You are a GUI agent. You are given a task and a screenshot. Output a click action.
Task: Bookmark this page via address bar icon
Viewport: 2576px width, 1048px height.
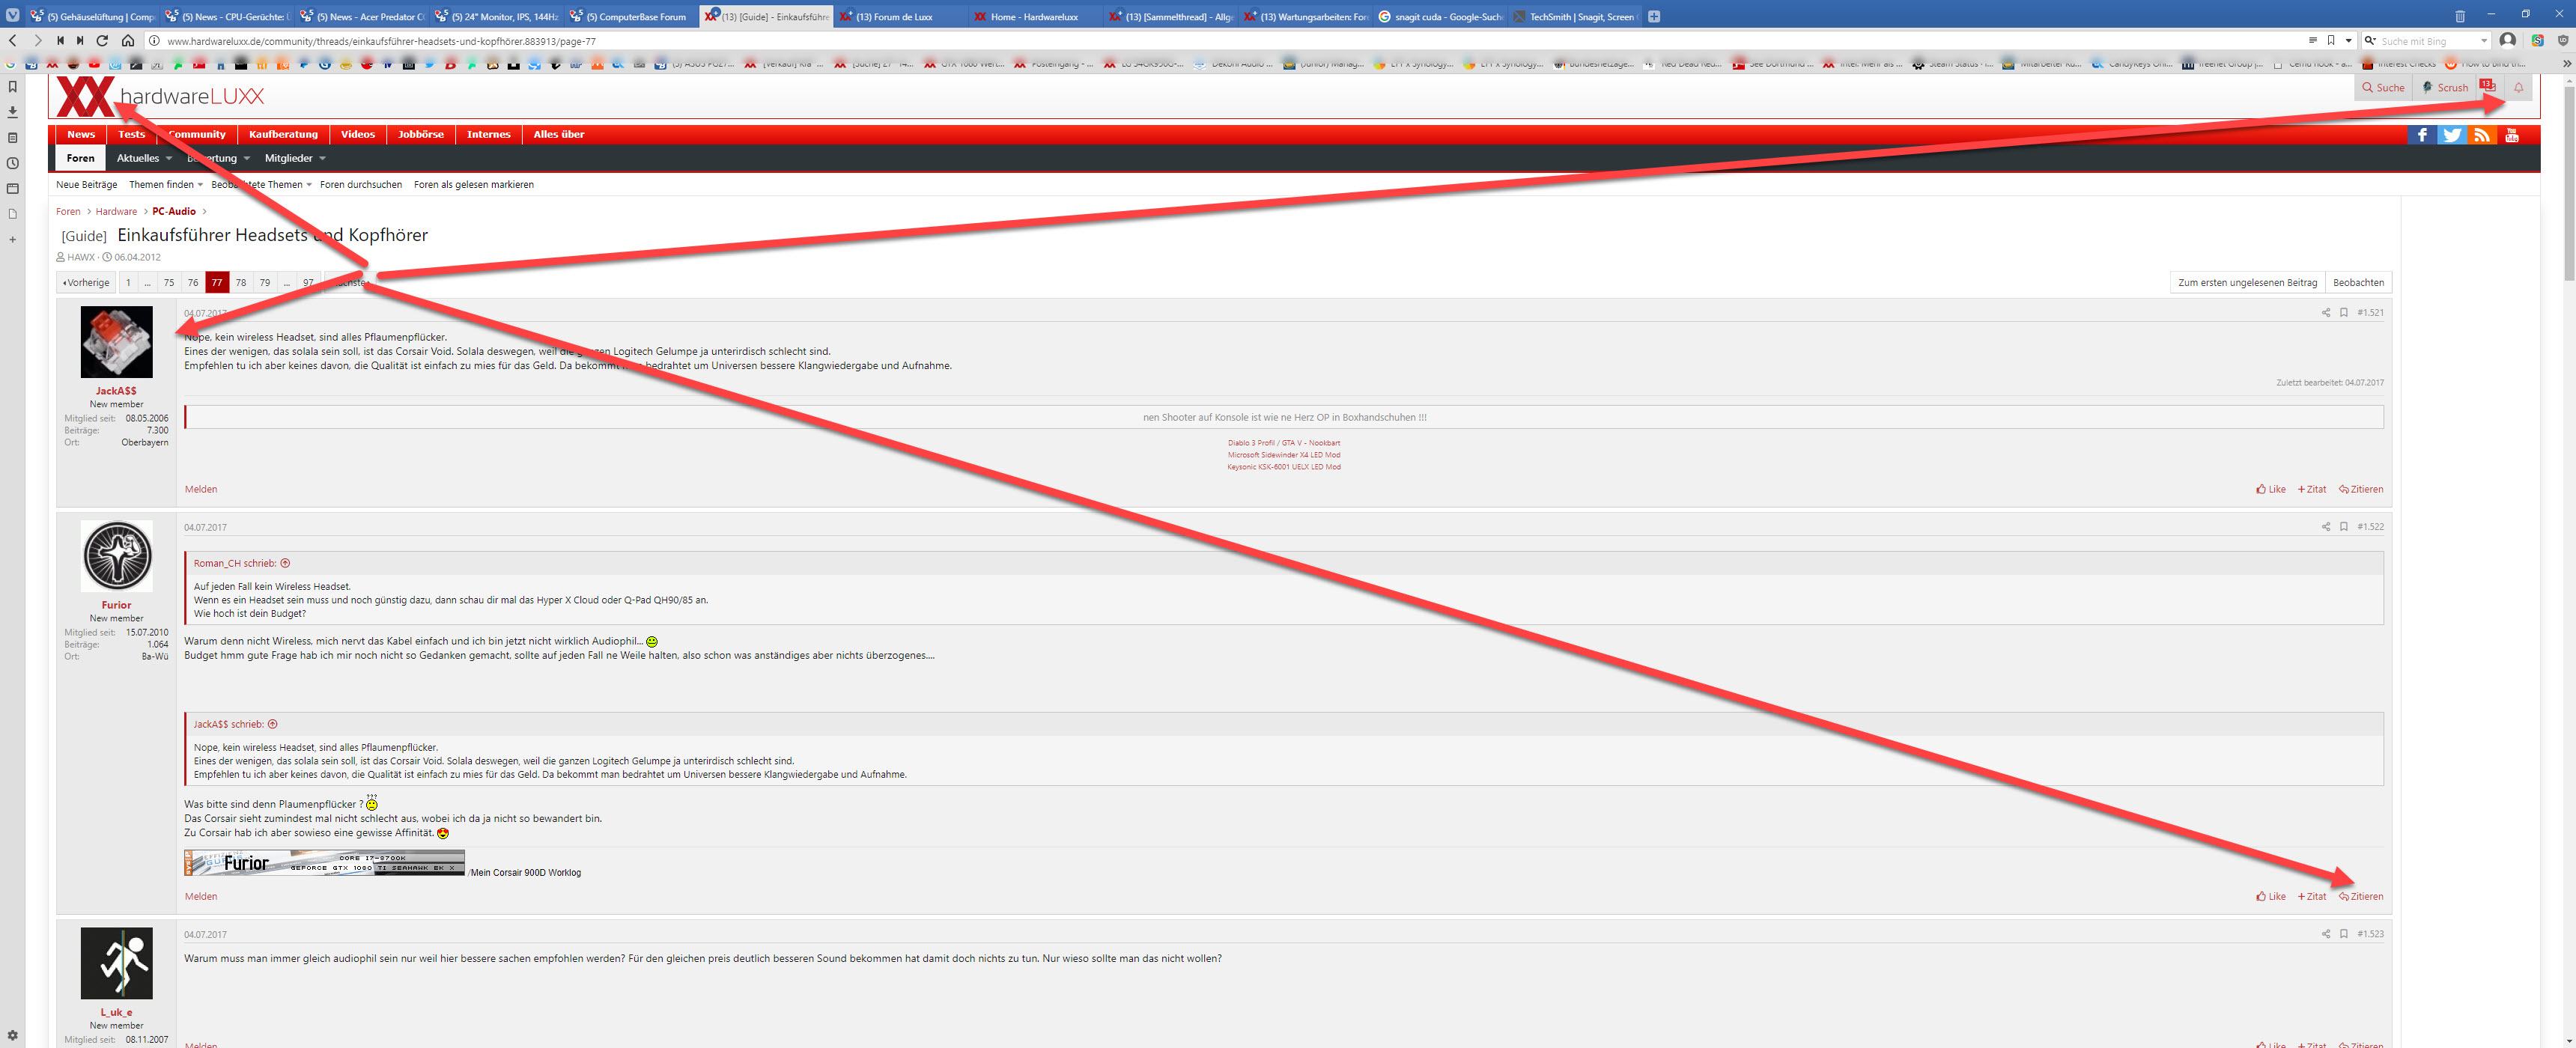(2331, 41)
